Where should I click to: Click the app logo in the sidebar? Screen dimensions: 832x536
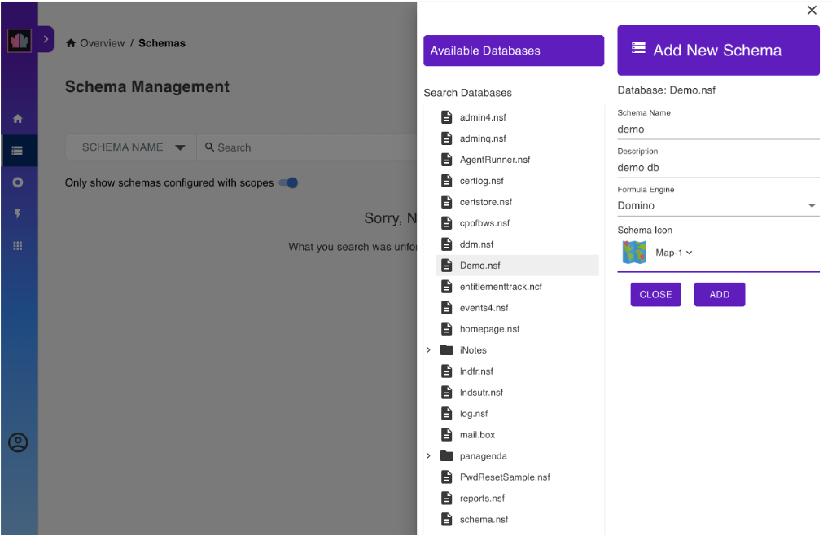click(19, 41)
